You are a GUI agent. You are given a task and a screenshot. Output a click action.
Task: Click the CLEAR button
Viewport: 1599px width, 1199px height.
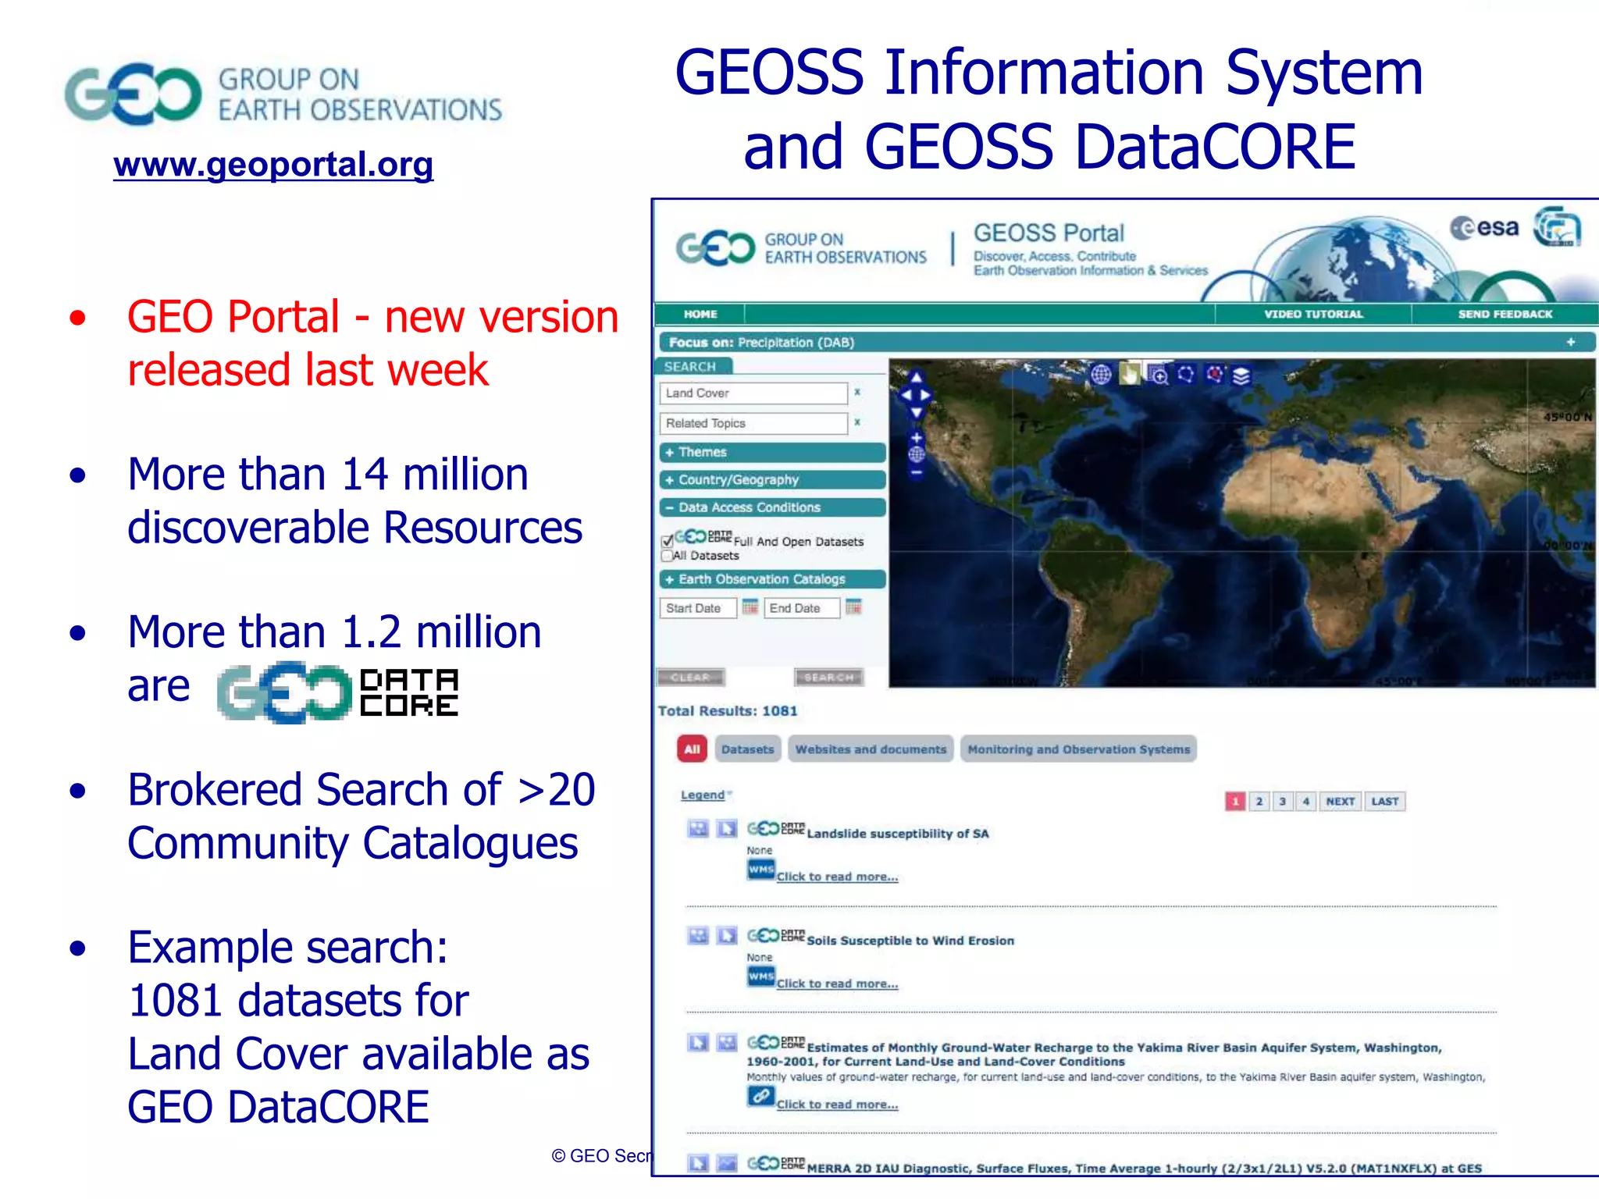[x=691, y=677]
